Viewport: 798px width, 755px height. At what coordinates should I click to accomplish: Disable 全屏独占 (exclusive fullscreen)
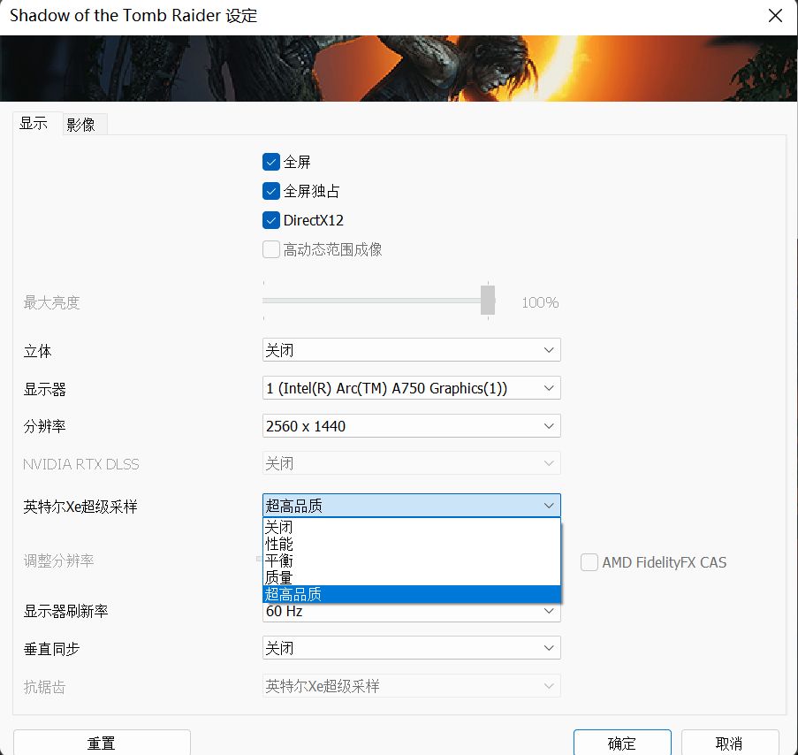pos(271,191)
